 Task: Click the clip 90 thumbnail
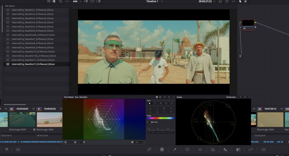click(22, 120)
